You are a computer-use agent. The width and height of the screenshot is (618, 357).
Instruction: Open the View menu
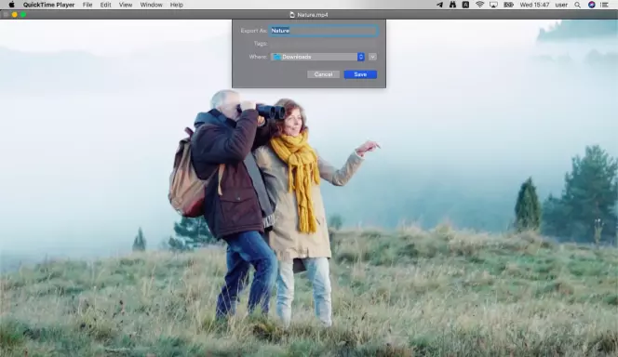126,5
